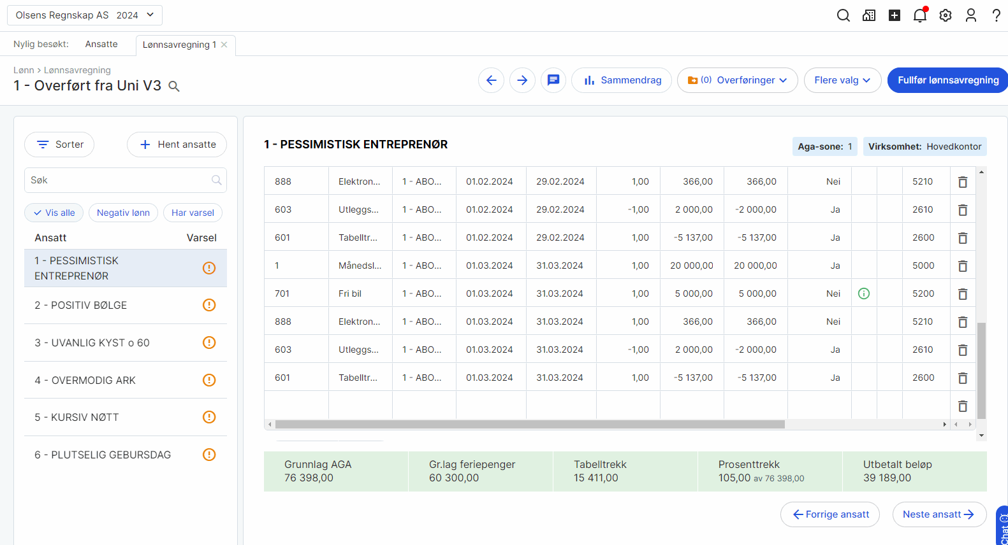The image size is (1008, 545).
Task: Toggle the Negativ lønn filter
Action: (123, 213)
